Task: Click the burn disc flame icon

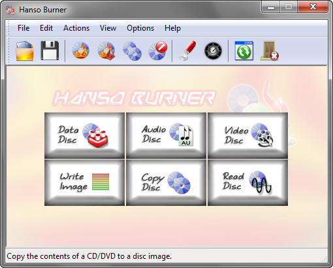Action: 80,50
